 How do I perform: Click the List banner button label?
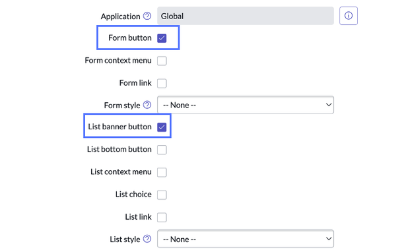point(120,127)
